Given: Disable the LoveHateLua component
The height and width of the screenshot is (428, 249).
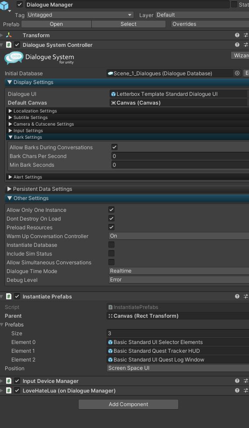Looking at the screenshot, I should [17, 391].
